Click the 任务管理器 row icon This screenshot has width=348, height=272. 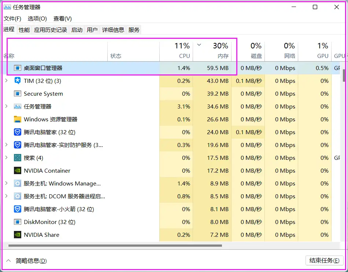(x=18, y=107)
